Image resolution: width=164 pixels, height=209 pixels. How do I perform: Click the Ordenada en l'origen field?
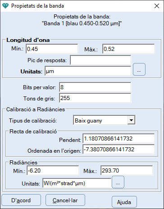(118, 149)
